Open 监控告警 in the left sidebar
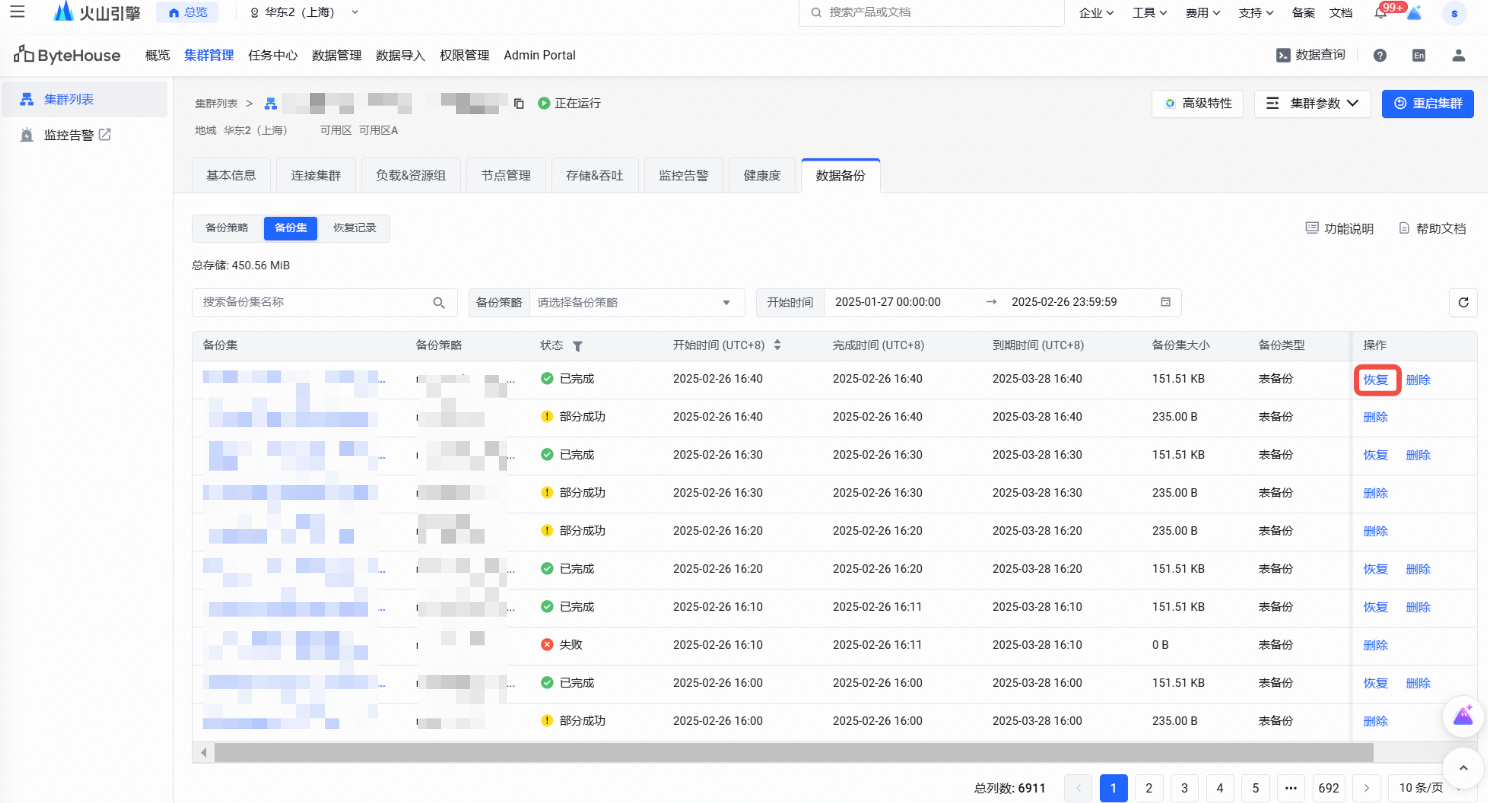 (x=69, y=135)
